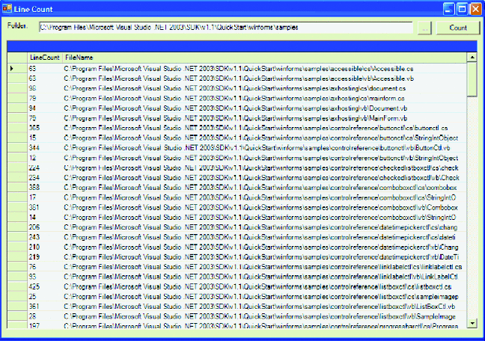485x341 pixels.
Task: Sort by the LineCount column header
Action: [44, 57]
